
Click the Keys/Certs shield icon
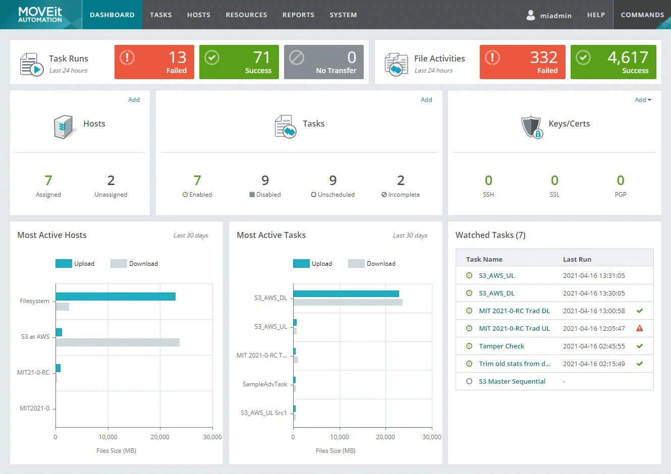pyautogui.click(x=532, y=127)
